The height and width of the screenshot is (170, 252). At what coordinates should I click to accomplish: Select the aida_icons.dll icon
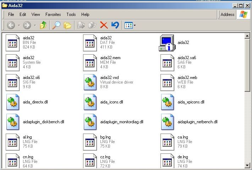(90, 102)
